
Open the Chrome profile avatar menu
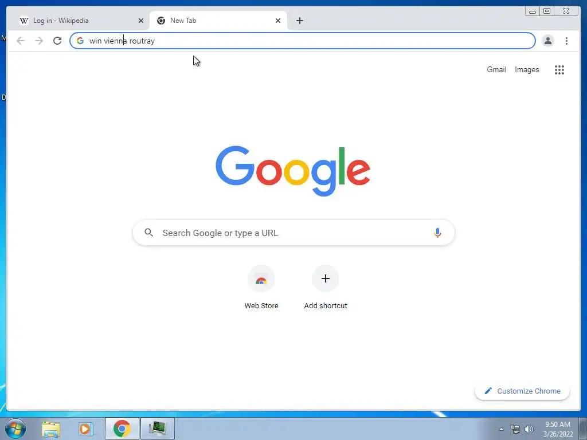tap(547, 41)
